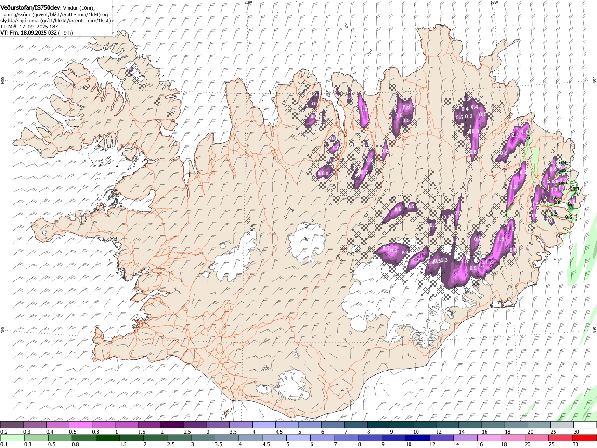
Task: Click the darkest green 1 swatch, lower legend row
Action: point(108,438)
